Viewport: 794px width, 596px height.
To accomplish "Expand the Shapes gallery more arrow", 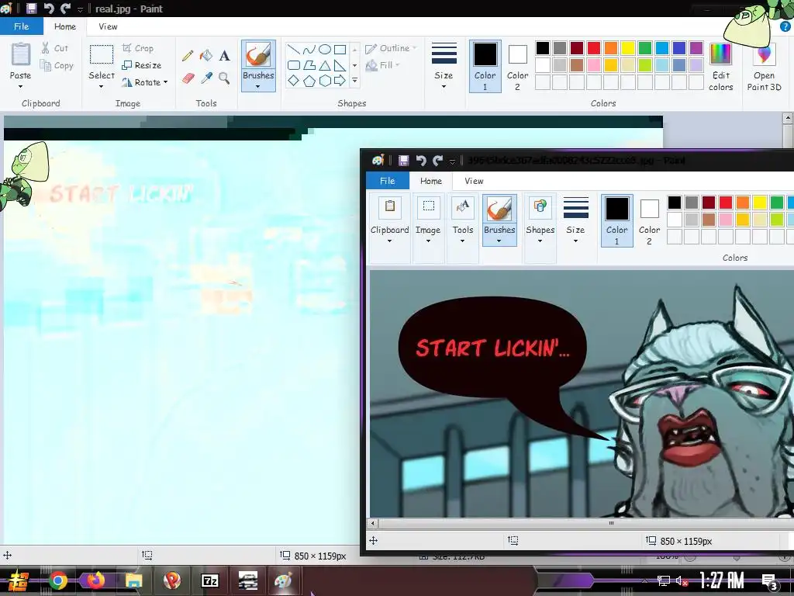I will coord(354,81).
